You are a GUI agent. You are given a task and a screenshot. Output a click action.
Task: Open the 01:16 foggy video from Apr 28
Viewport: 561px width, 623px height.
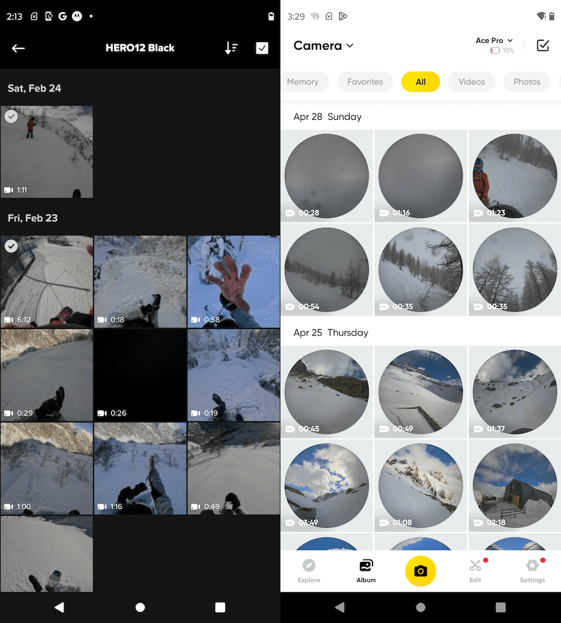click(421, 176)
